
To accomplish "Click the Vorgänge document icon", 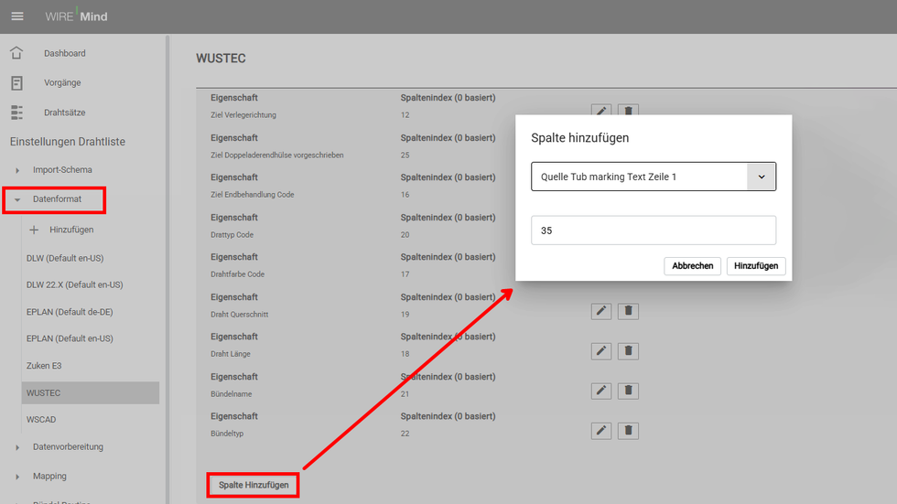I will 16,83.
